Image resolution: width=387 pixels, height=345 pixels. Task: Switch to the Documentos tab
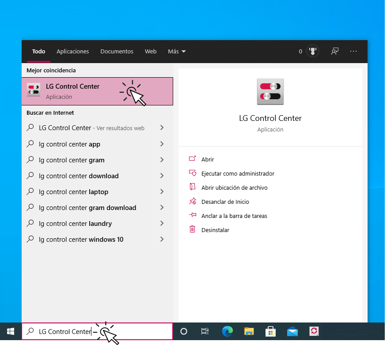tap(117, 51)
